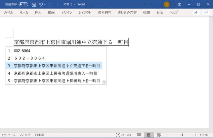Open the Ribbon Display Options icon

click(x=179, y=4)
